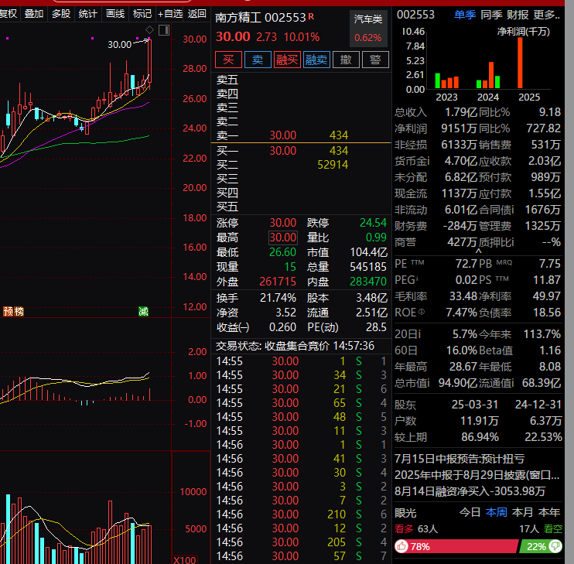Click the 30.00 high-price chart annotation
Viewport: 574px width, 564px height.
[119, 45]
